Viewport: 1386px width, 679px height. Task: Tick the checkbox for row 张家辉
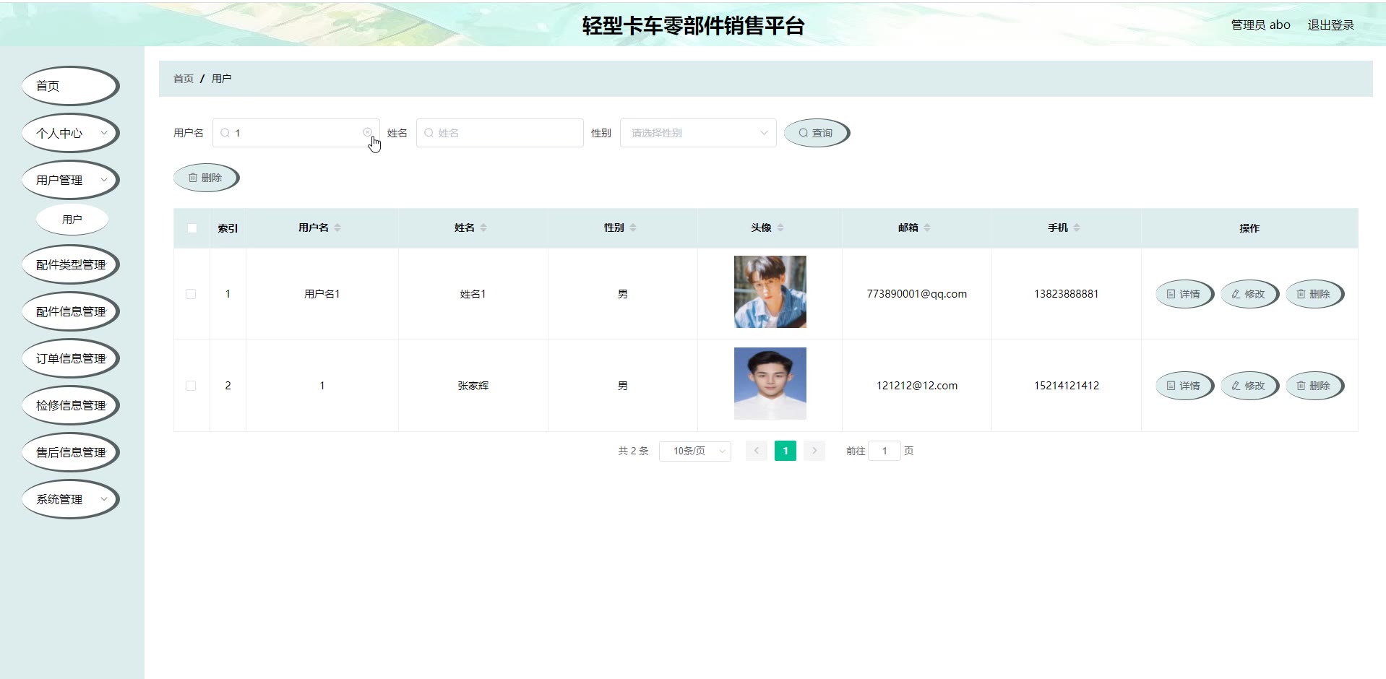[191, 386]
